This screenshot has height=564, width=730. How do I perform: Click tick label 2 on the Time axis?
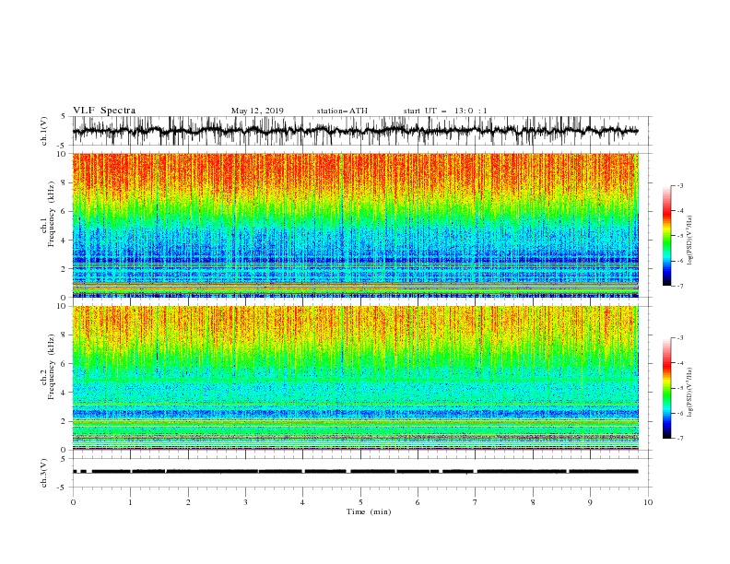point(188,502)
